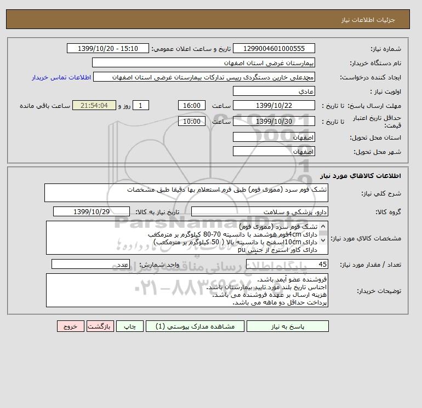Click label تاریخ و ساعت اعلان عمومی
The width and height of the screenshot is (422, 408).
(191, 49)
